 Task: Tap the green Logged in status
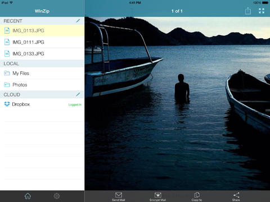click(x=75, y=104)
